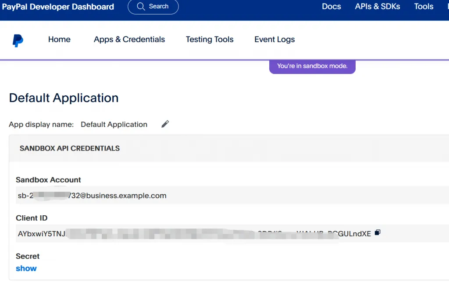Open the Testing Tools tab
The width and height of the screenshot is (449, 284).
tap(210, 39)
